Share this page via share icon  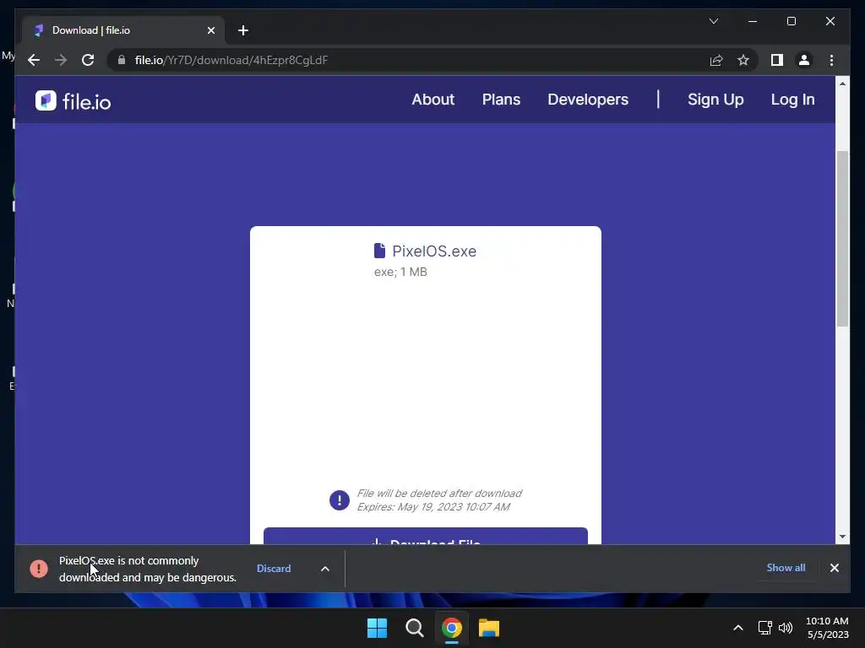tap(716, 60)
